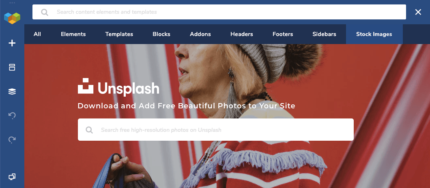Open the template layout icon in sidebar
The image size is (430, 188).
pyautogui.click(x=12, y=67)
